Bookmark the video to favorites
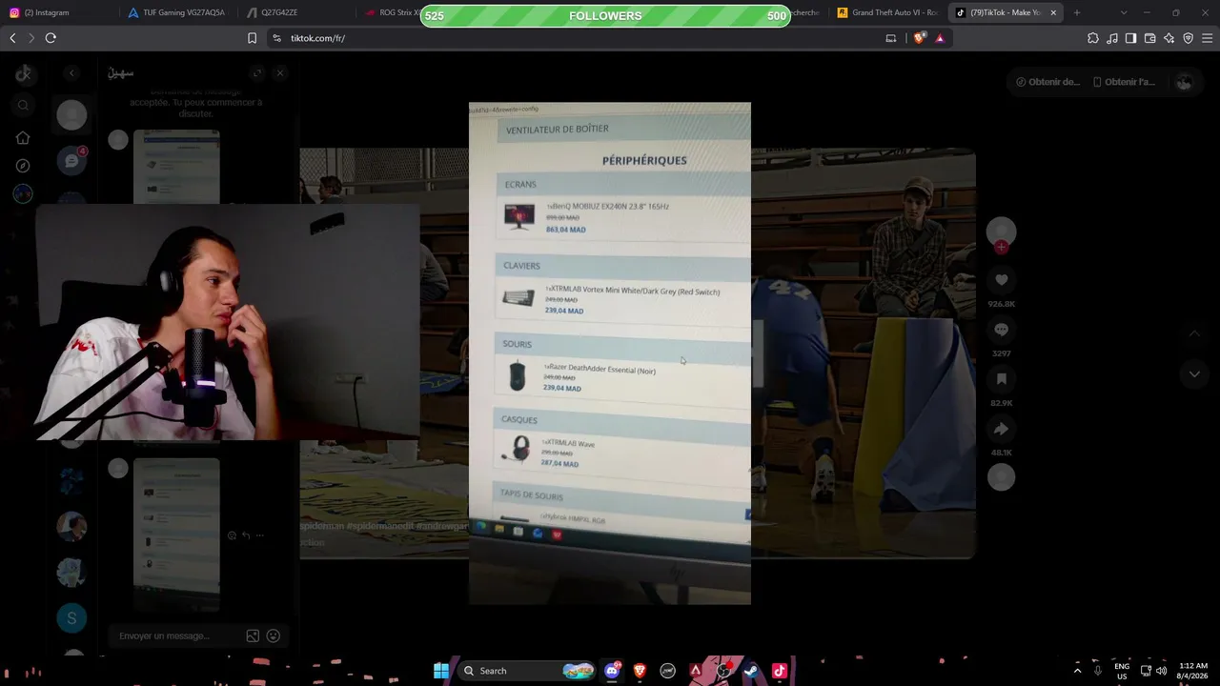 click(x=1001, y=379)
